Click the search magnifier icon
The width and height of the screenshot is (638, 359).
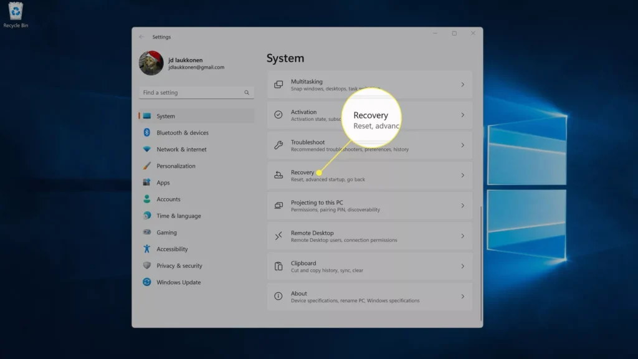click(247, 92)
